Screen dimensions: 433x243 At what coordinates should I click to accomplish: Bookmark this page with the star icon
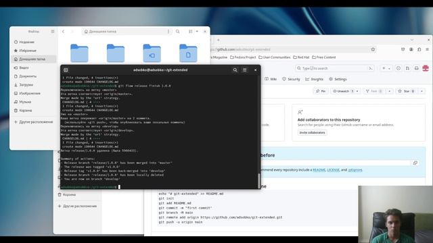pos(373,49)
